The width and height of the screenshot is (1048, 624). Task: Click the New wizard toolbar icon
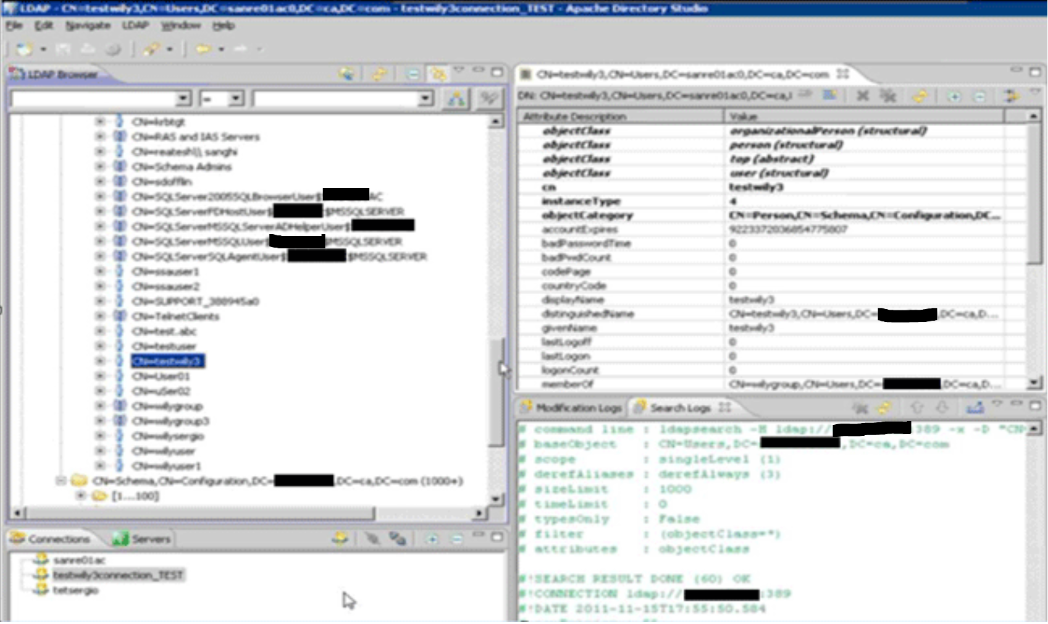coord(25,49)
